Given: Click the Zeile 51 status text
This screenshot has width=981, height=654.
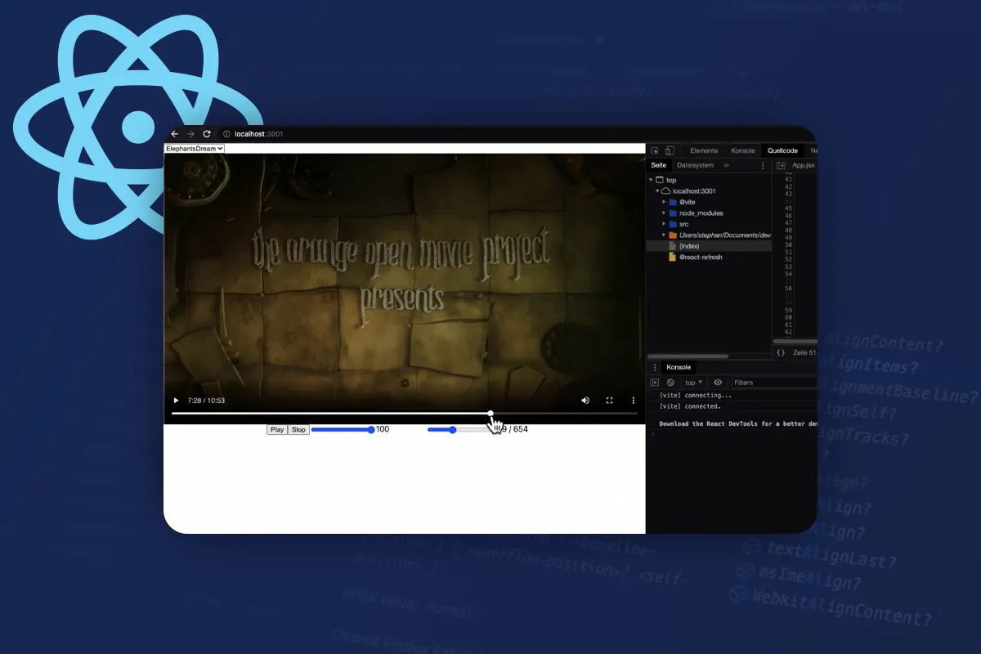Looking at the screenshot, I should (804, 352).
